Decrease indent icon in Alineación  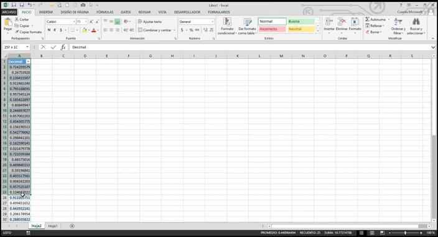coord(126,30)
